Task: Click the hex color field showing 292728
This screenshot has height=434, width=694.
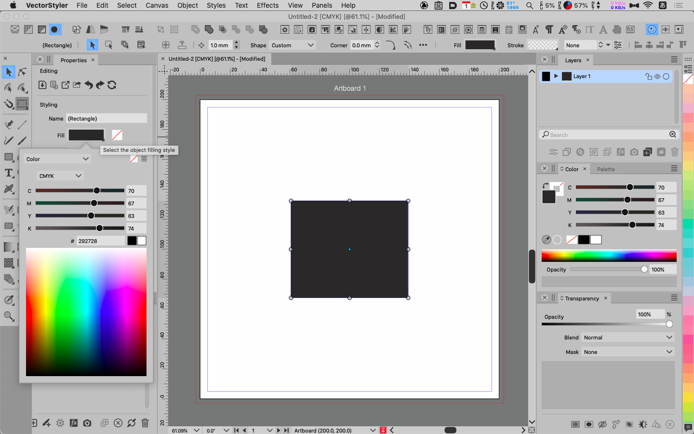Action: tap(100, 241)
